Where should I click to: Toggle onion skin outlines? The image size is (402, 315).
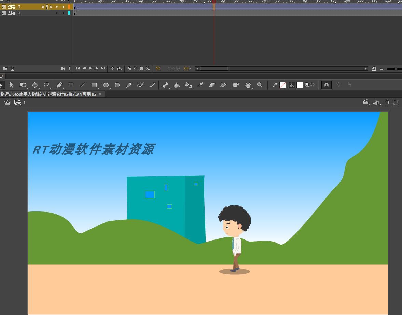tap(136, 68)
